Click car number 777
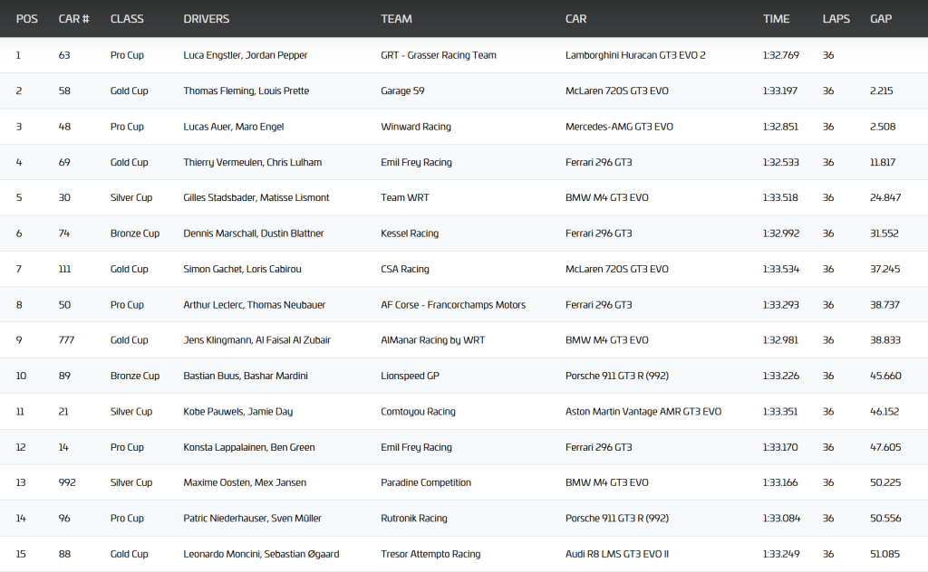 66,339
